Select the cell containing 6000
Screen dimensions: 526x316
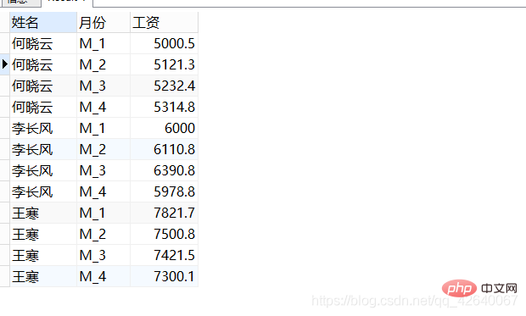tap(165, 128)
